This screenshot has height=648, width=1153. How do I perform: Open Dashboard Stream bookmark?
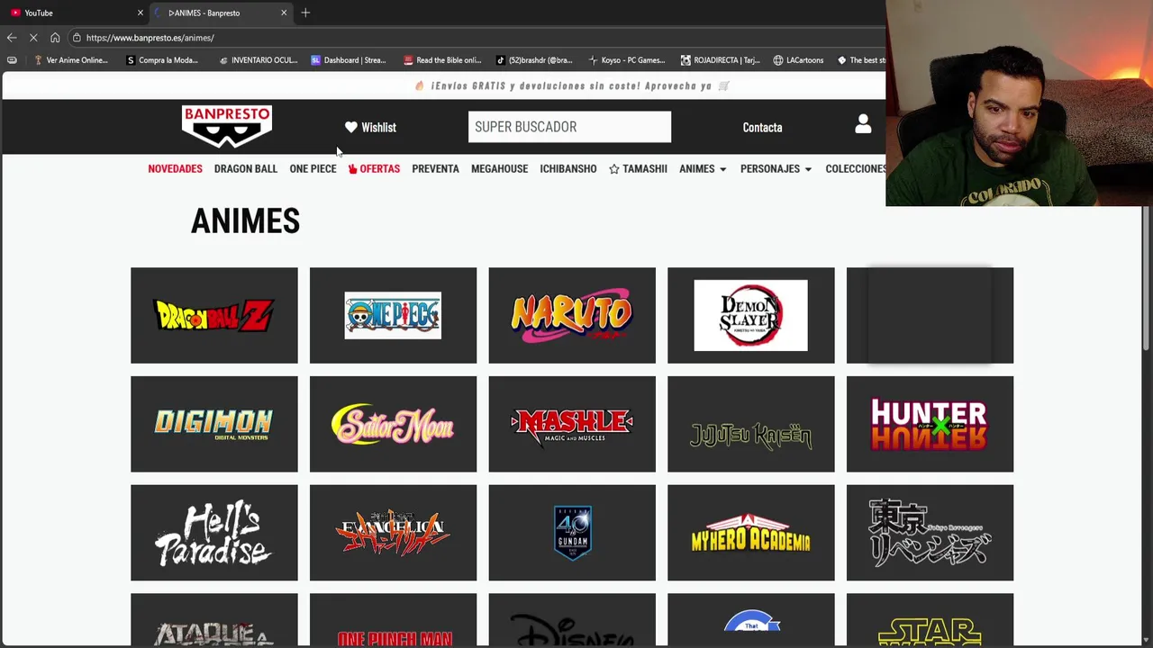349,60
